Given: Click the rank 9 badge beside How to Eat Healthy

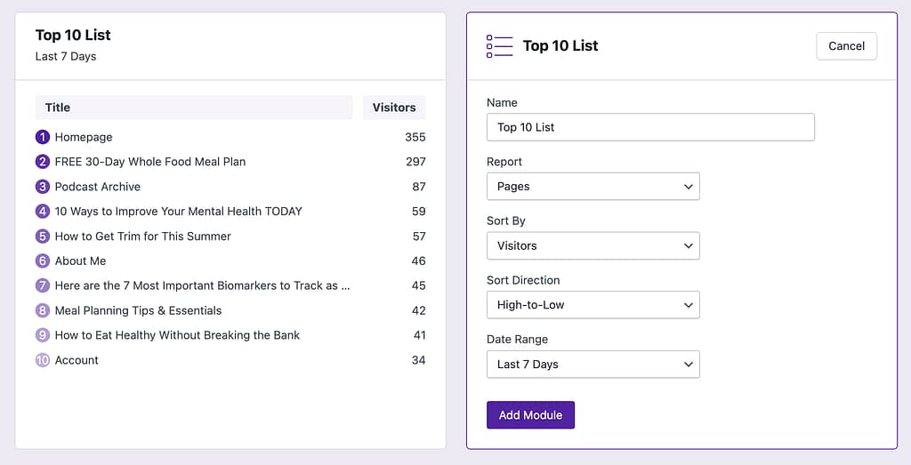Looking at the screenshot, I should pos(43,335).
